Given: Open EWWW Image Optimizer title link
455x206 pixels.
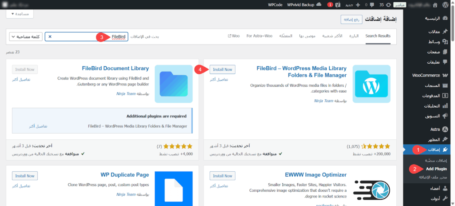Looking at the screenshot, I should click(x=316, y=175).
